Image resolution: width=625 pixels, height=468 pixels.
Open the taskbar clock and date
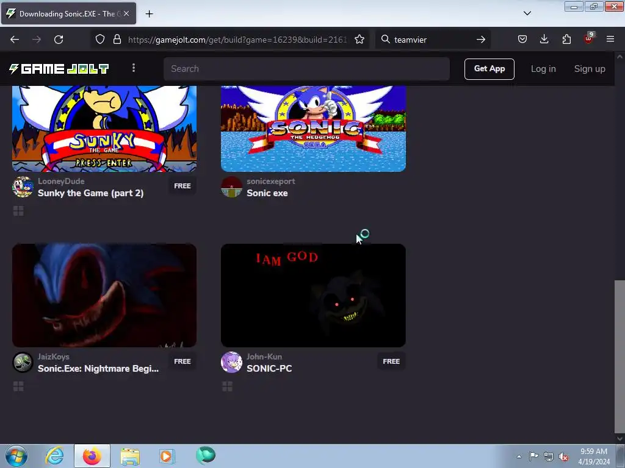[x=594, y=456]
